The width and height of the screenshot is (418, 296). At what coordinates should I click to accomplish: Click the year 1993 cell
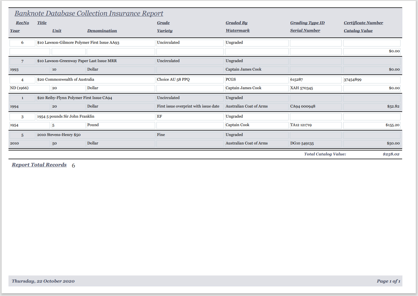click(x=30, y=69)
